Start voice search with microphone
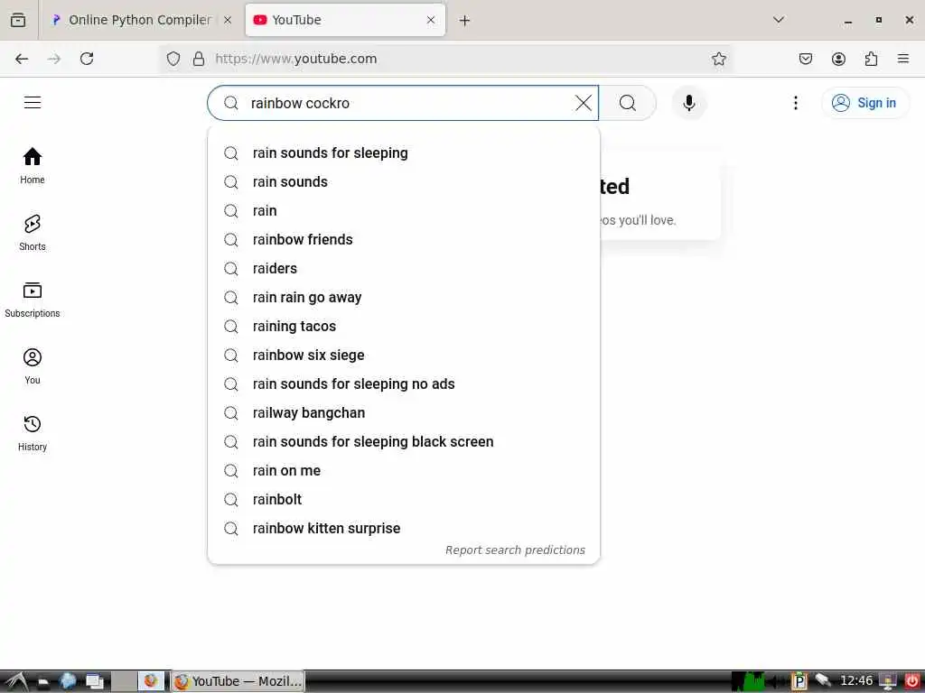This screenshot has height=693, width=925. [x=688, y=103]
